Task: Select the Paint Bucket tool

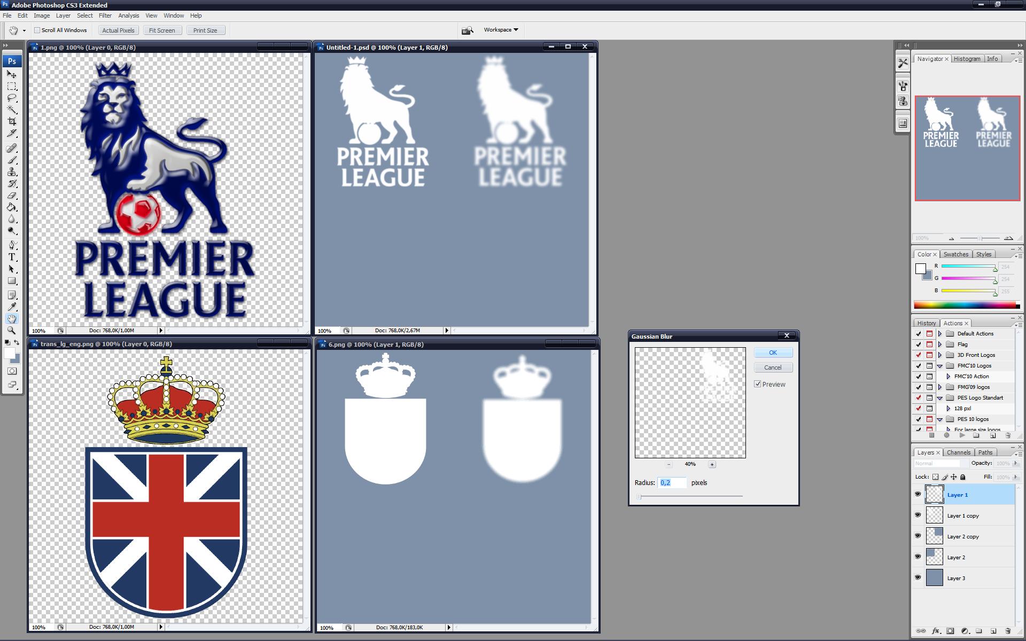Action: click(12, 207)
